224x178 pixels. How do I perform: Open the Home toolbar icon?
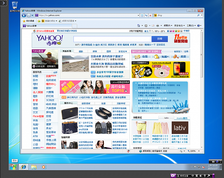coord(138,25)
